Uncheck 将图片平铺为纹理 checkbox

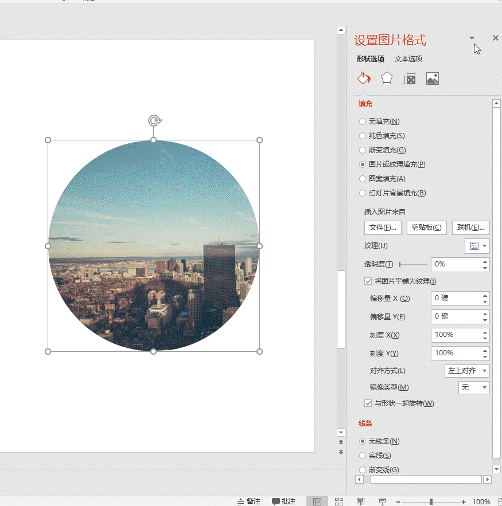(368, 281)
